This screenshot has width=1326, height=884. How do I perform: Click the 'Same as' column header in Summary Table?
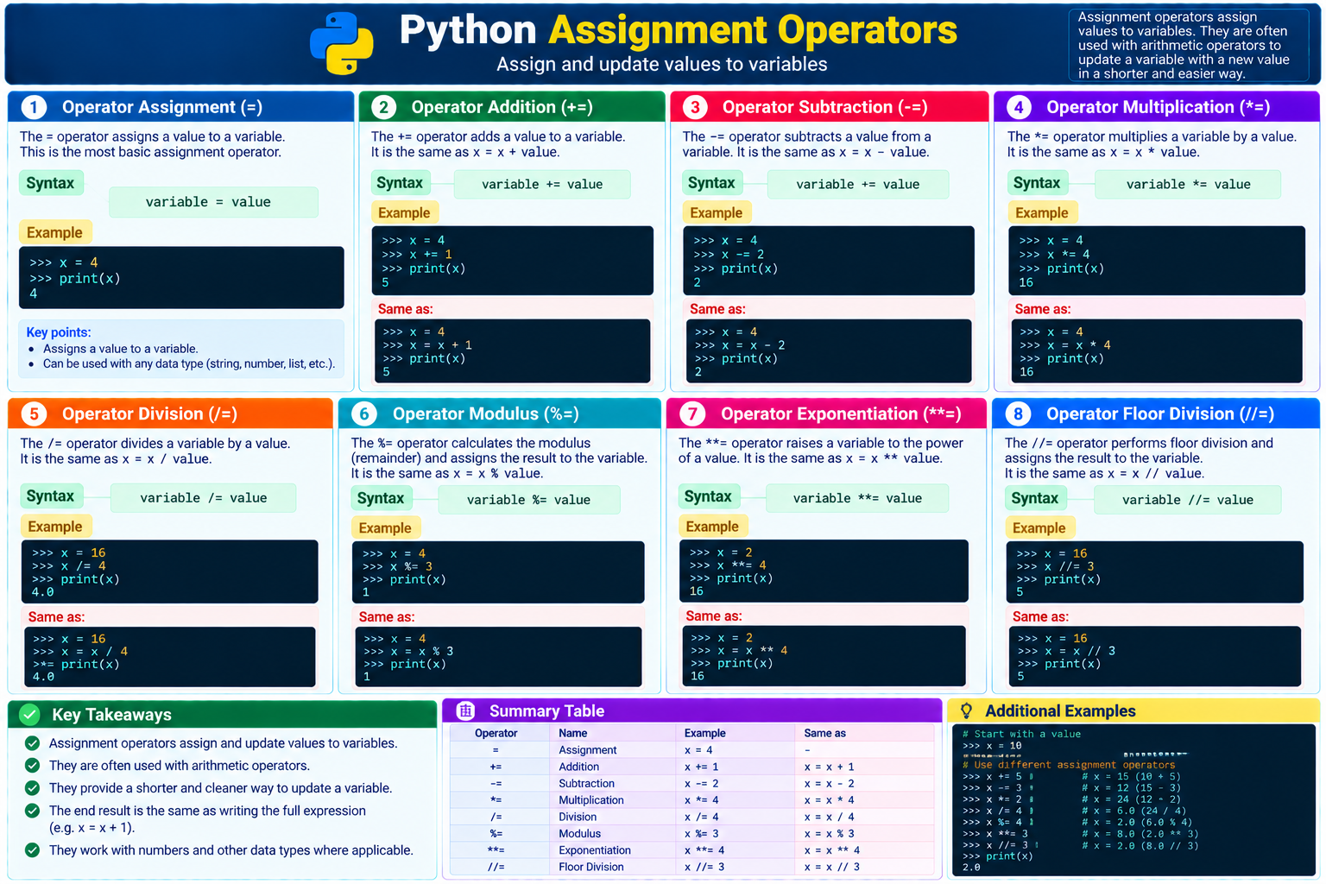tap(825, 733)
